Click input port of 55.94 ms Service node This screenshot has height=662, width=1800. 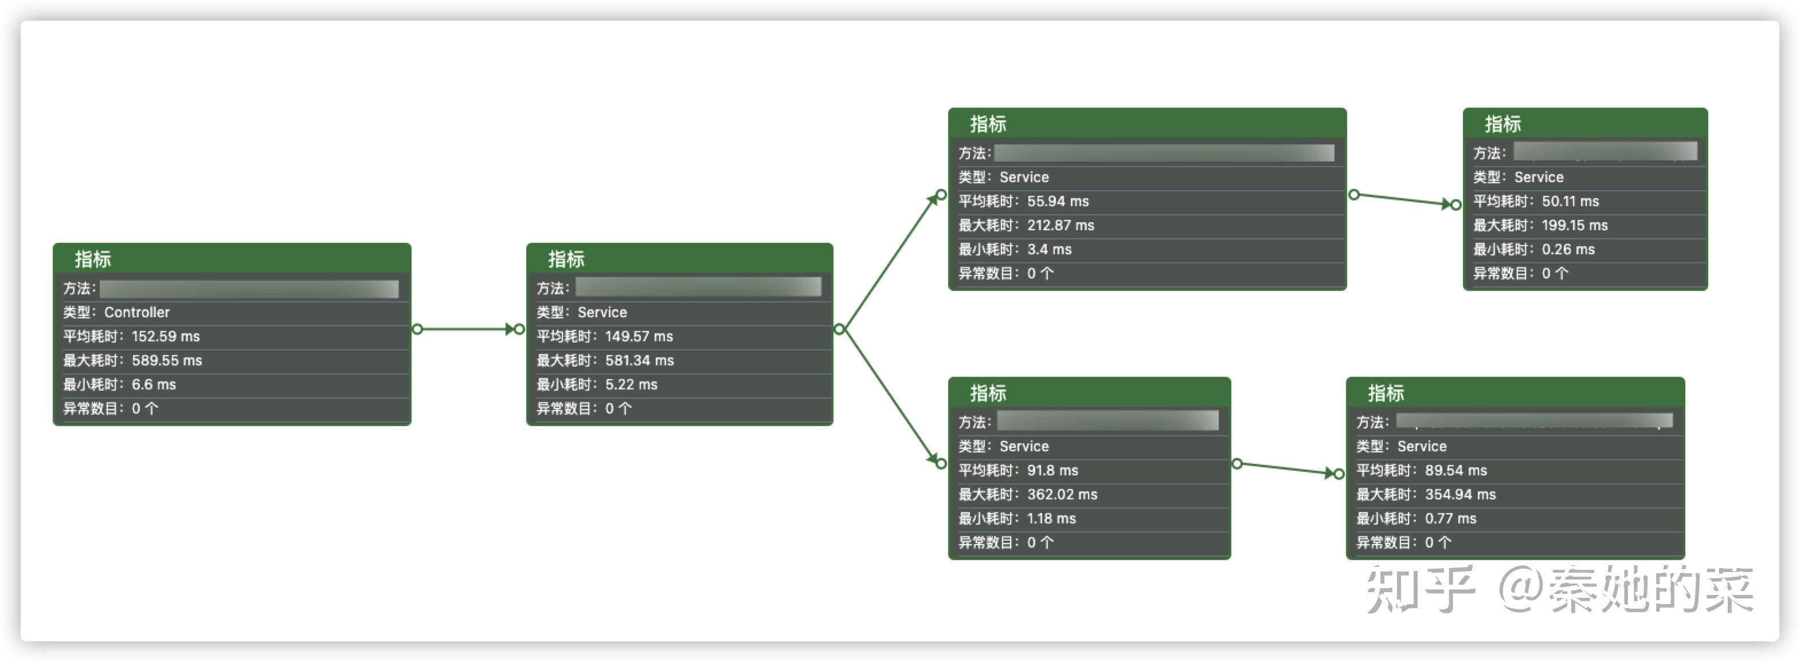click(x=941, y=195)
